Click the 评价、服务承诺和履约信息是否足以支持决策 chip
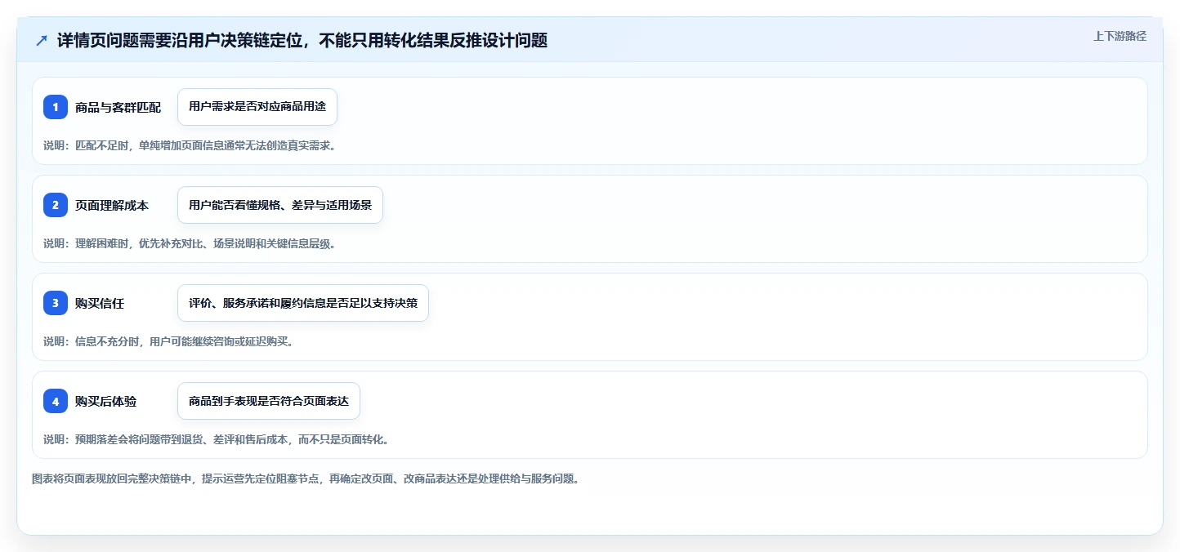The image size is (1180, 552). click(303, 303)
